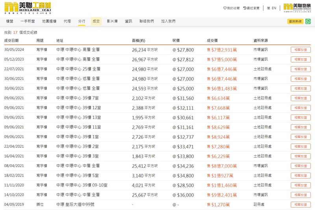The image size is (315, 210).
Task: Click related listings button for 22/07/2021 row
Action: coord(300,69)
